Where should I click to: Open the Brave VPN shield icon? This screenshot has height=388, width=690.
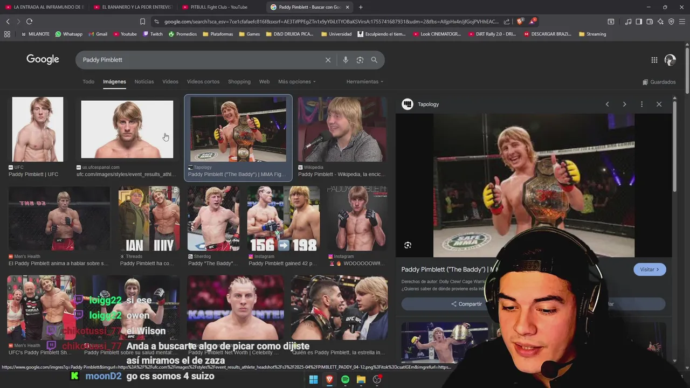(x=671, y=22)
